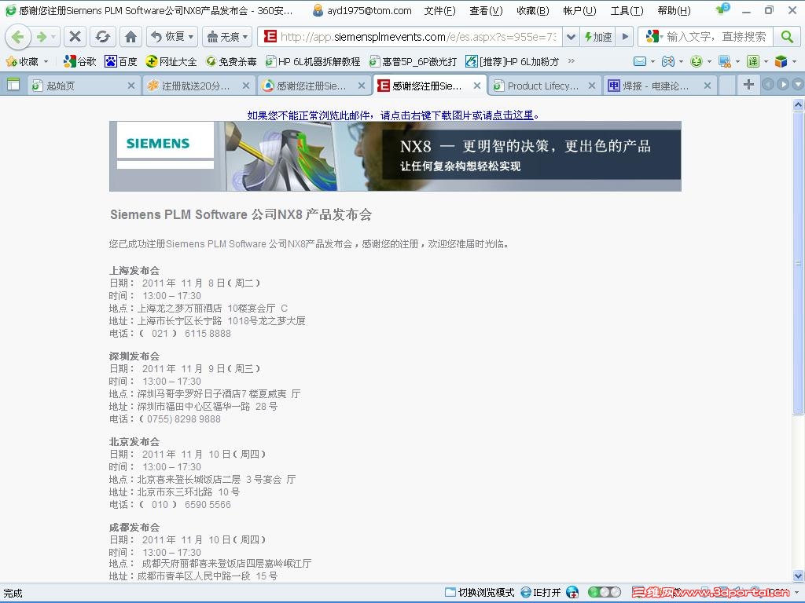805x603 pixels.
Task: Expand the dropdown next to translate icon
Action: click(766, 61)
